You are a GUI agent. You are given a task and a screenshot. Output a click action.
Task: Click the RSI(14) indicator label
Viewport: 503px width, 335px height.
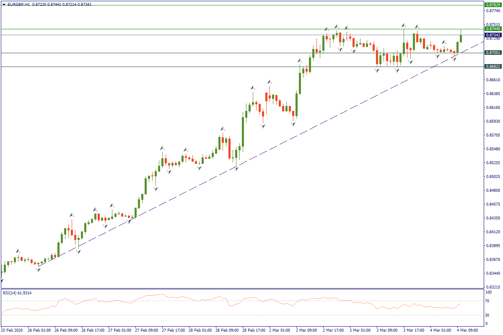(18, 293)
